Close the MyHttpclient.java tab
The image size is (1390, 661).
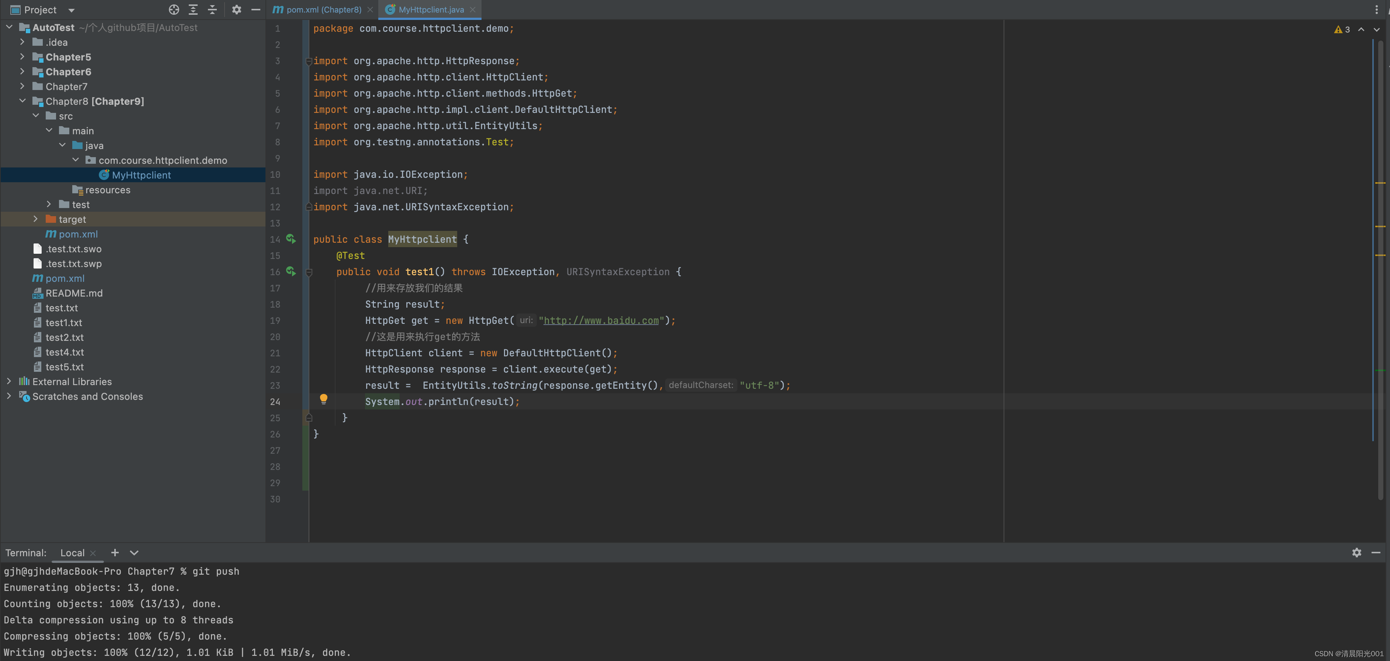(x=473, y=10)
